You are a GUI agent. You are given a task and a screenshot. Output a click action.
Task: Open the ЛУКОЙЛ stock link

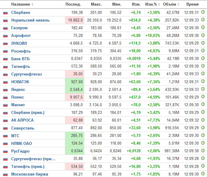[x=19, y=43]
